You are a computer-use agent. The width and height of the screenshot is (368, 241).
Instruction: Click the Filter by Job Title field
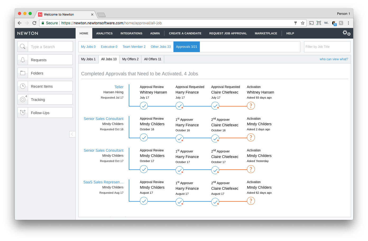pos(327,47)
